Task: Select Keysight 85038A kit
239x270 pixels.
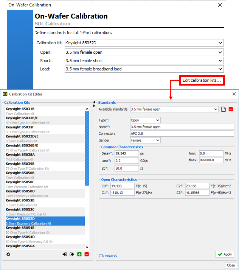Action: tap(45, 157)
